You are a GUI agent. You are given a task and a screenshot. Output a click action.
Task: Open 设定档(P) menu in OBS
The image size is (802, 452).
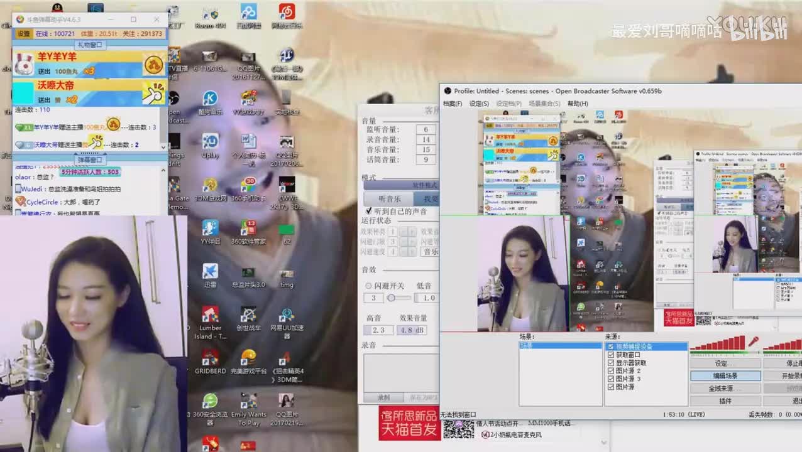(509, 104)
